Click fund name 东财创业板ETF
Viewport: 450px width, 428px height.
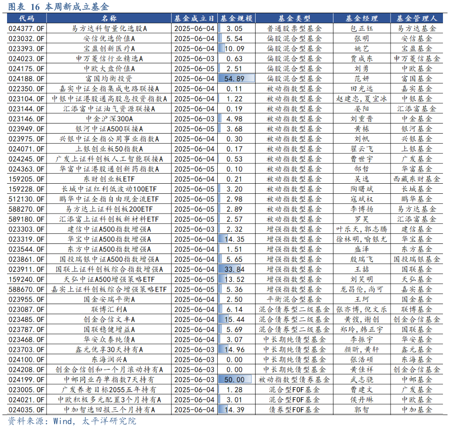click(x=109, y=179)
